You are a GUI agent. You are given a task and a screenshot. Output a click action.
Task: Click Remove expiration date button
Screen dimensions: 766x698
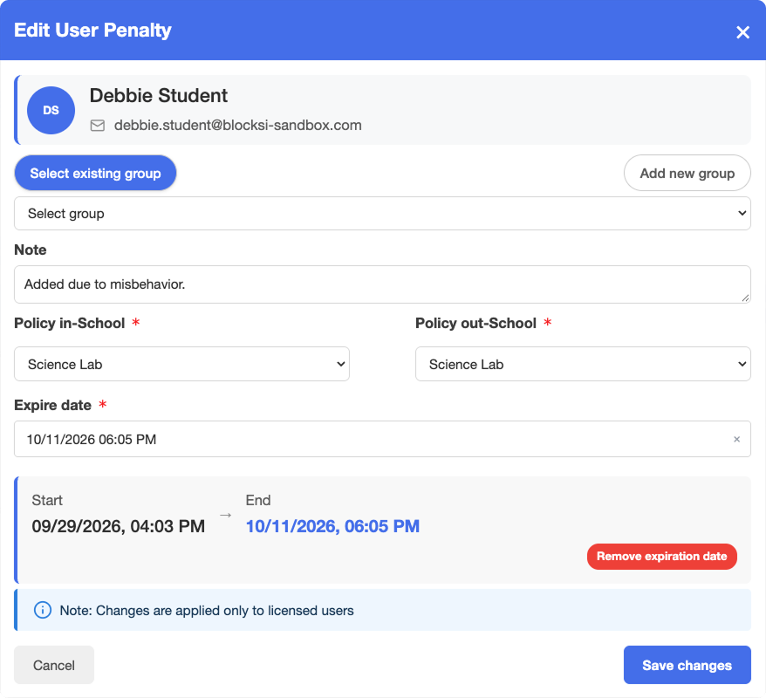[x=662, y=557]
